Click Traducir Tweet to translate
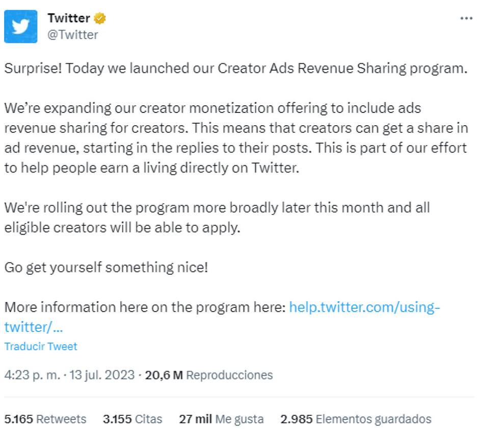This screenshot has height=429, width=484. click(x=41, y=347)
